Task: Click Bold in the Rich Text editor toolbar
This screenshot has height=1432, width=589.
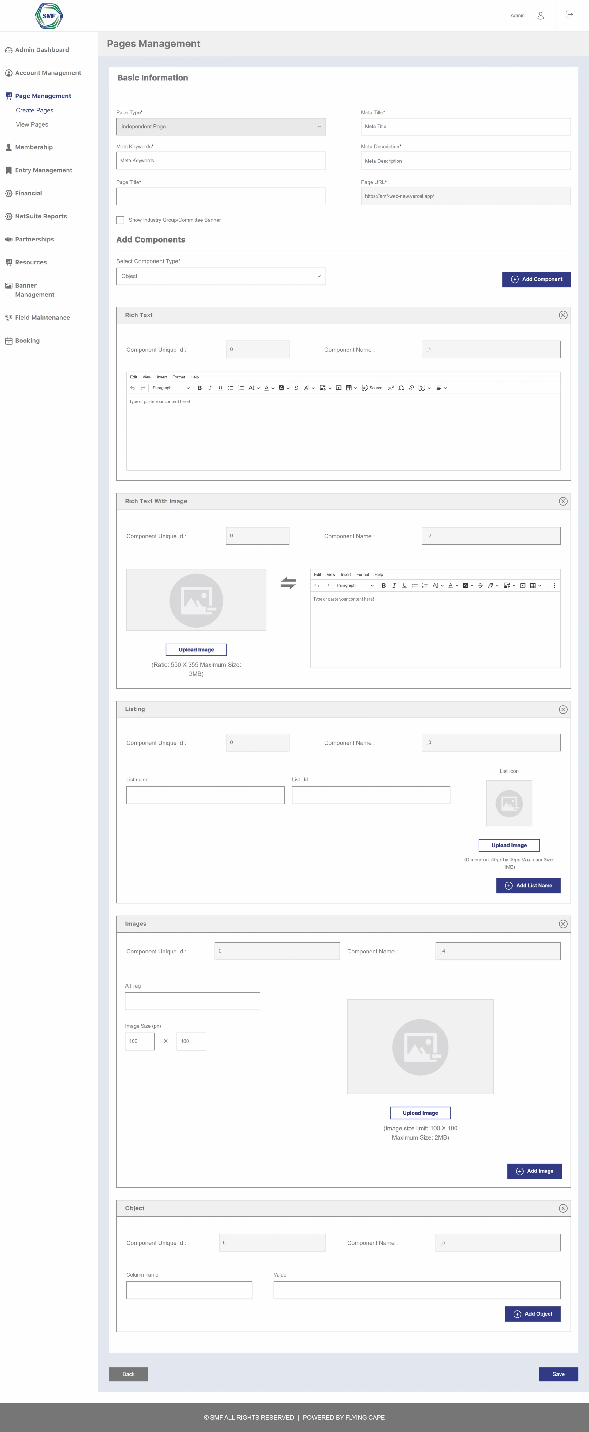Action: click(200, 388)
